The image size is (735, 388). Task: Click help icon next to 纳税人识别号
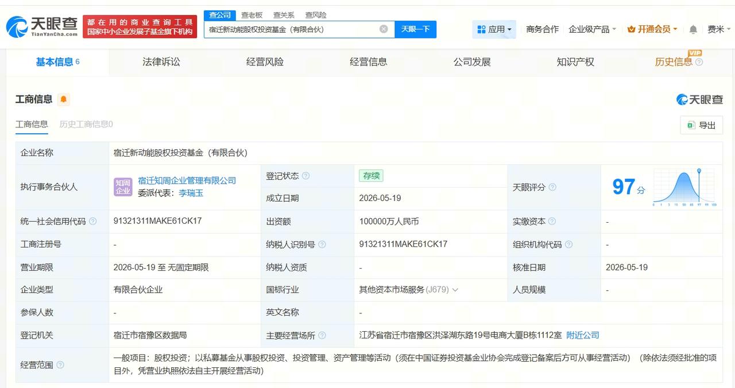pyautogui.click(x=322, y=245)
